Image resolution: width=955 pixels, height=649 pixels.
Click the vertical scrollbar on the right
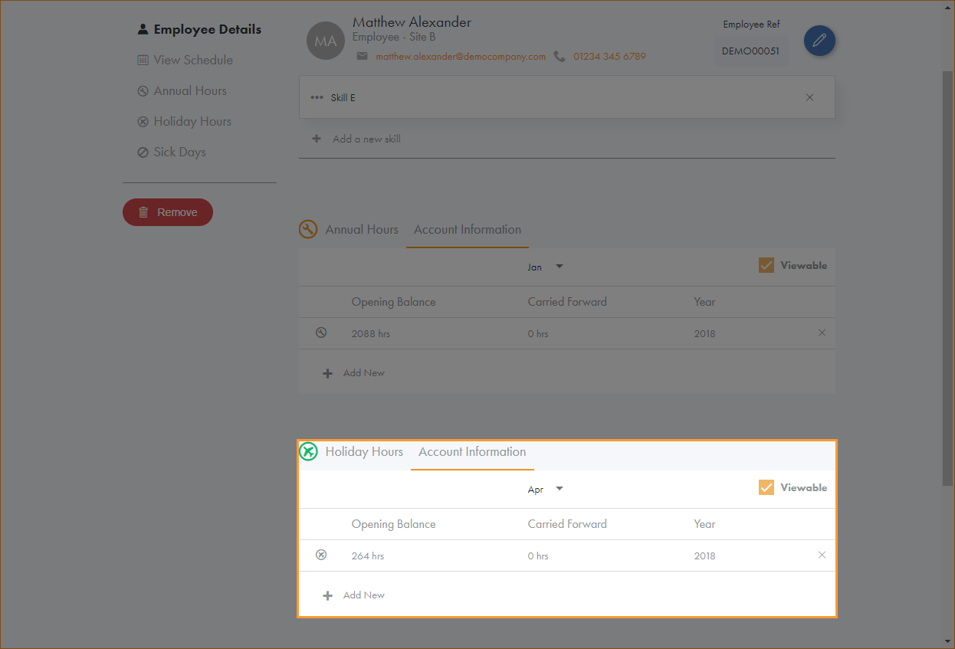click(x=948, y=276)
